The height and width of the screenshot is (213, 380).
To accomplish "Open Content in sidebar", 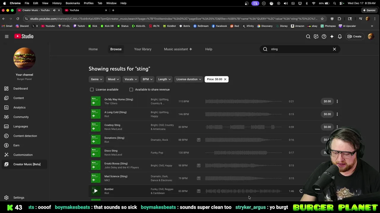I will [24, 98].
